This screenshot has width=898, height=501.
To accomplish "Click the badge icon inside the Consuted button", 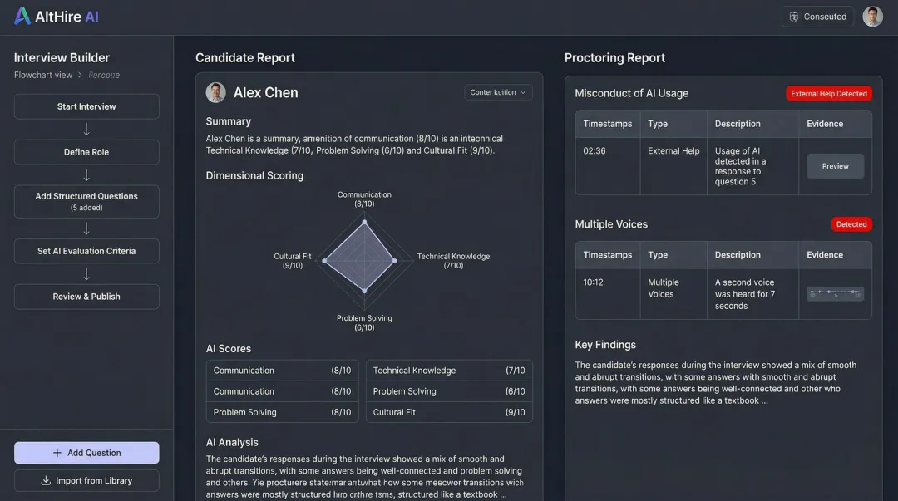I will point(793,16).
